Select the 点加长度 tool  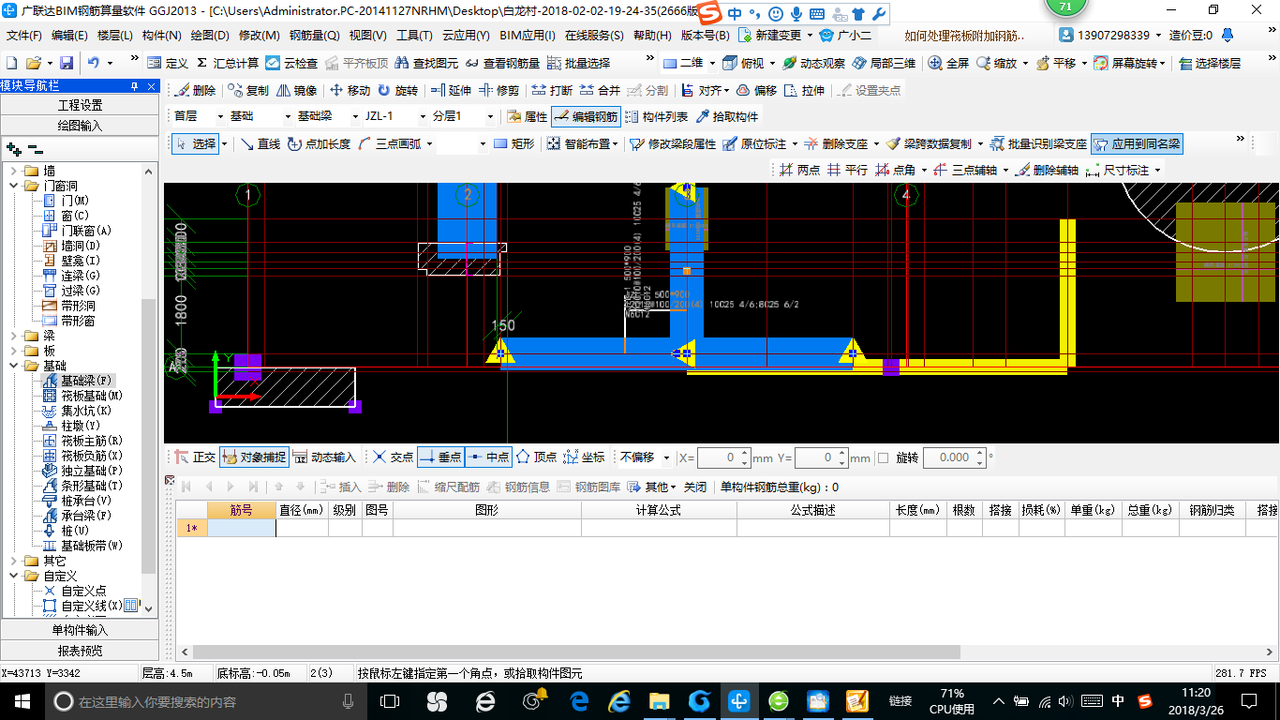coord(319,144)
